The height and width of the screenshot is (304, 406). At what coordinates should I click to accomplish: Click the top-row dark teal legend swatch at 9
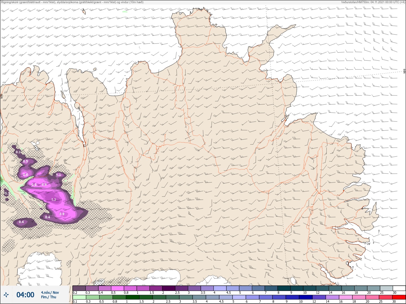(297, 288)
